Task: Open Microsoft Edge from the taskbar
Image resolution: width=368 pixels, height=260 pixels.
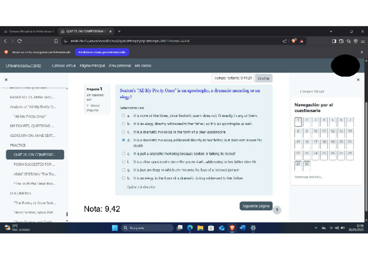Action: tap(190, 227)
